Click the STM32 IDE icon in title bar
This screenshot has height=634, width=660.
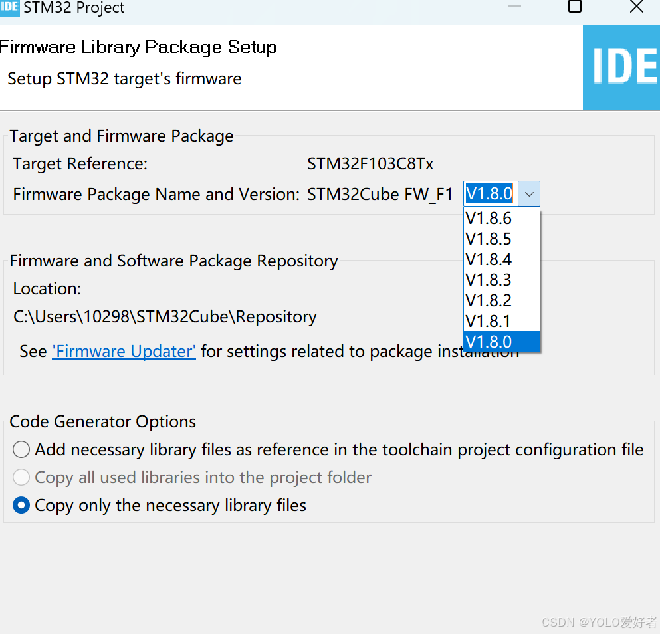[x=10, y=7]
